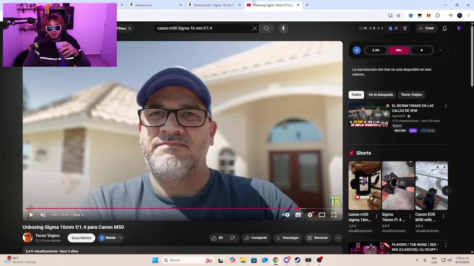Open YouTube account avatar menu

pos(459,28)
